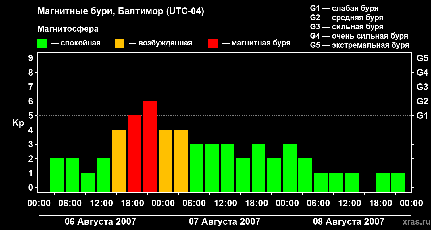Select the only Kp 1 bar on 06 Августа
431x230 pixels.
click(x=88, y=182)
